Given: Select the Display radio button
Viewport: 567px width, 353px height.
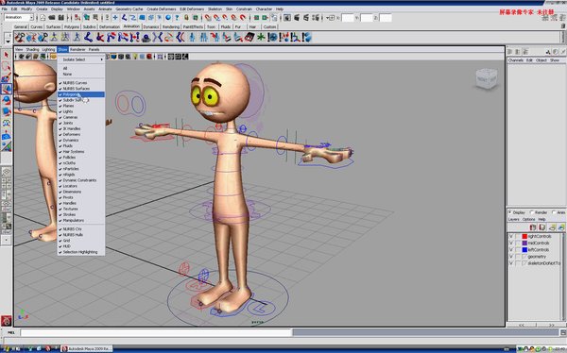Looking at the screenshot, I should click(x=510, y=212).
